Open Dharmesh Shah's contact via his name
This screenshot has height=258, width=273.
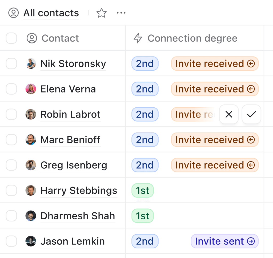click(x=78, y=216)
